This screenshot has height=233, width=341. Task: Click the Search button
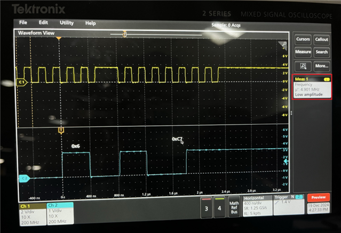322,52
